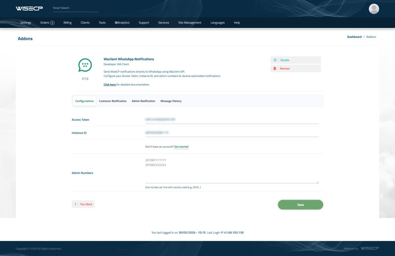Switch to the Customer Notification tab
This screenshot has height=256, width=395.
coord(113,101)
